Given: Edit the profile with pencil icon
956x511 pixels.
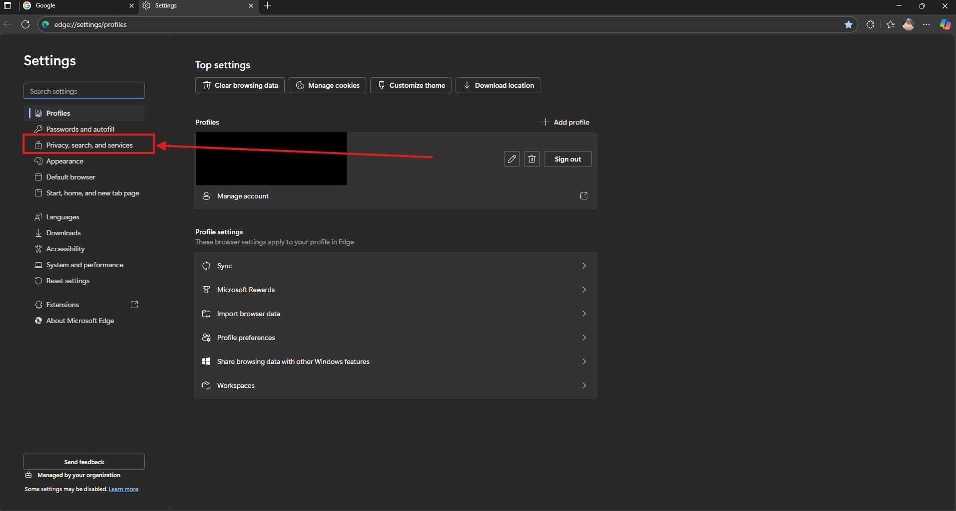Looking at the screenshot, I should [x=512, y=159].
